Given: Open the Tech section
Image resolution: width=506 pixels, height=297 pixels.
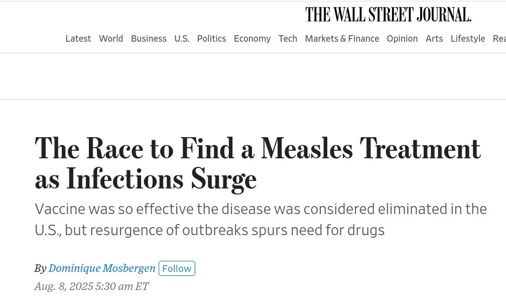Looking at the screenshot, I should click(288, 39).
